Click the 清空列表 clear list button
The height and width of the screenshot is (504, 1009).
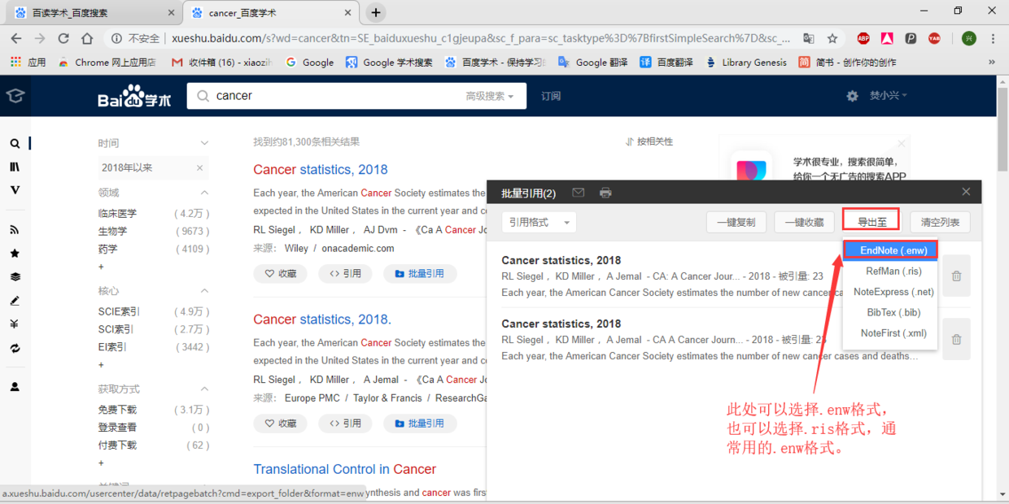point(940,222)
